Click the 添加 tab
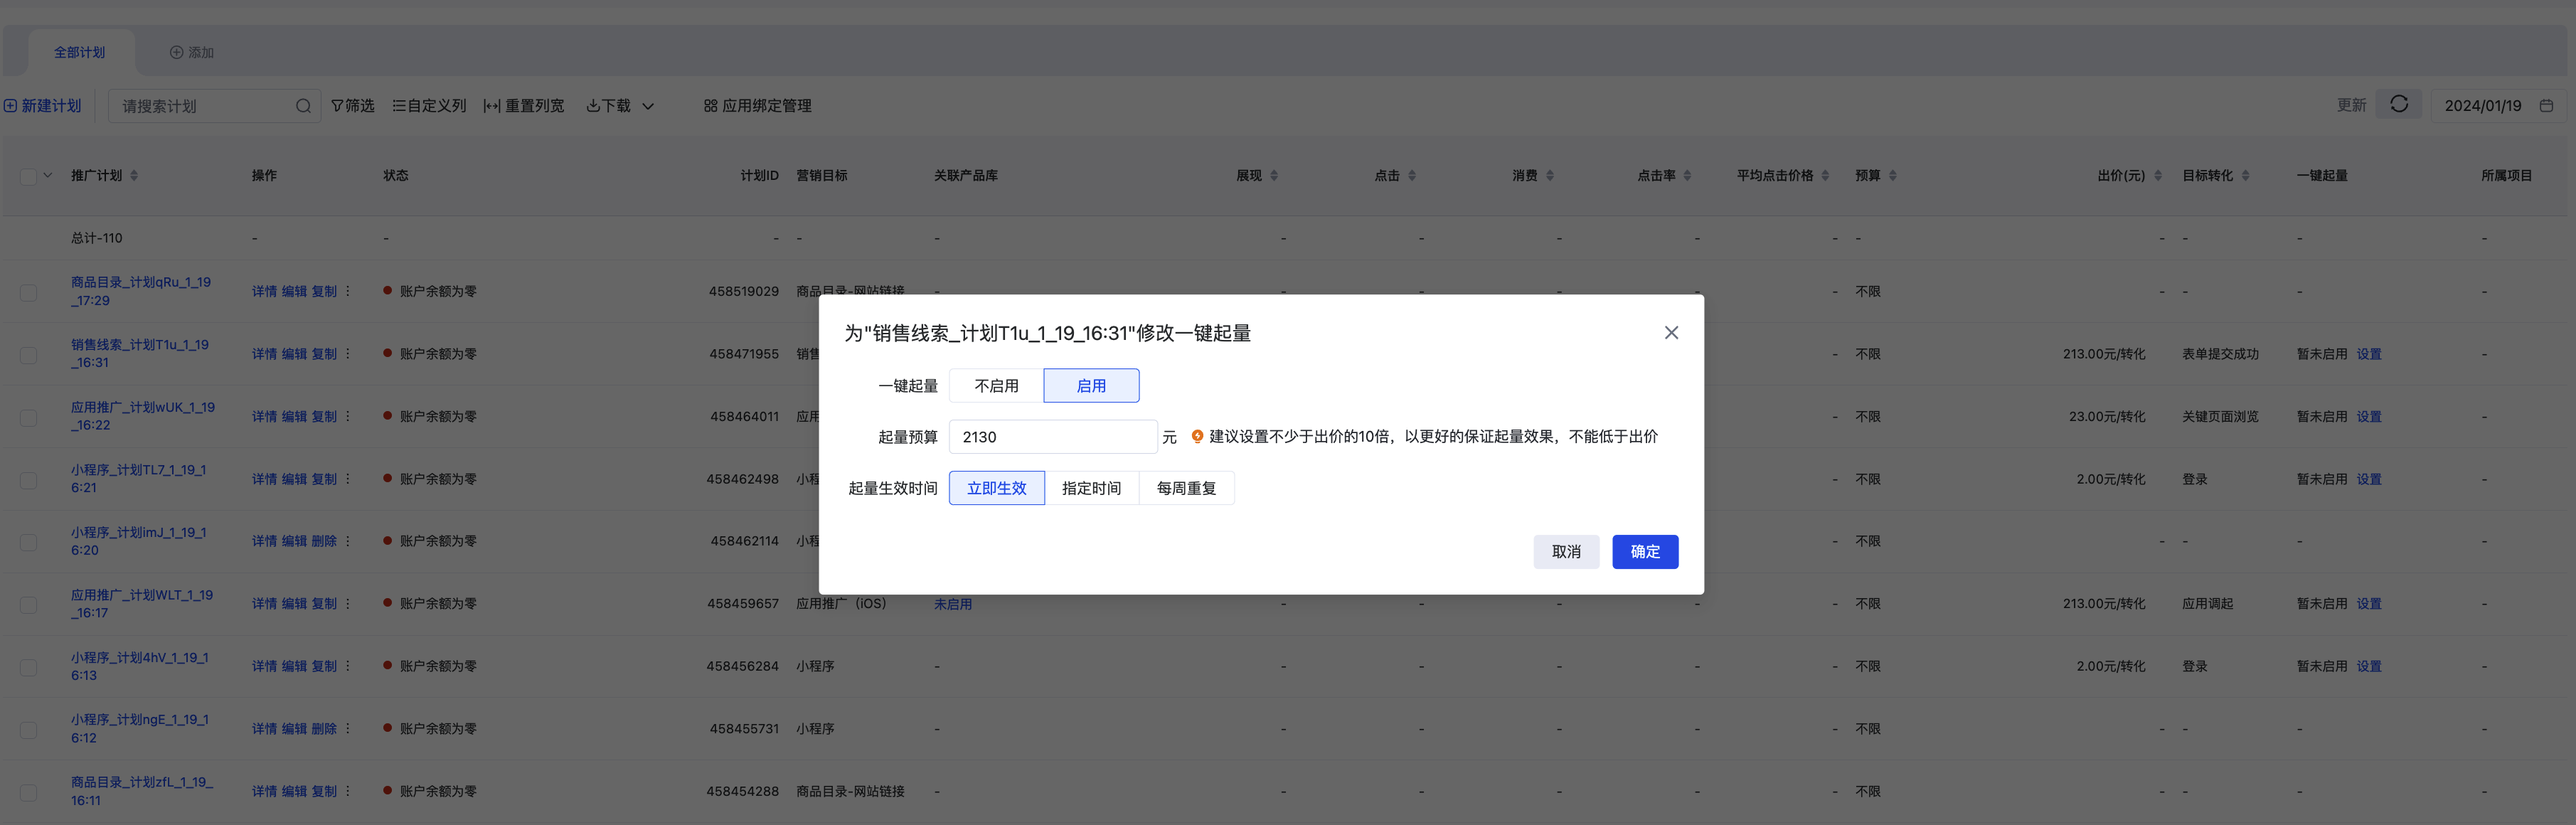This screenshot has height=825, width=2576. point(191,52)
